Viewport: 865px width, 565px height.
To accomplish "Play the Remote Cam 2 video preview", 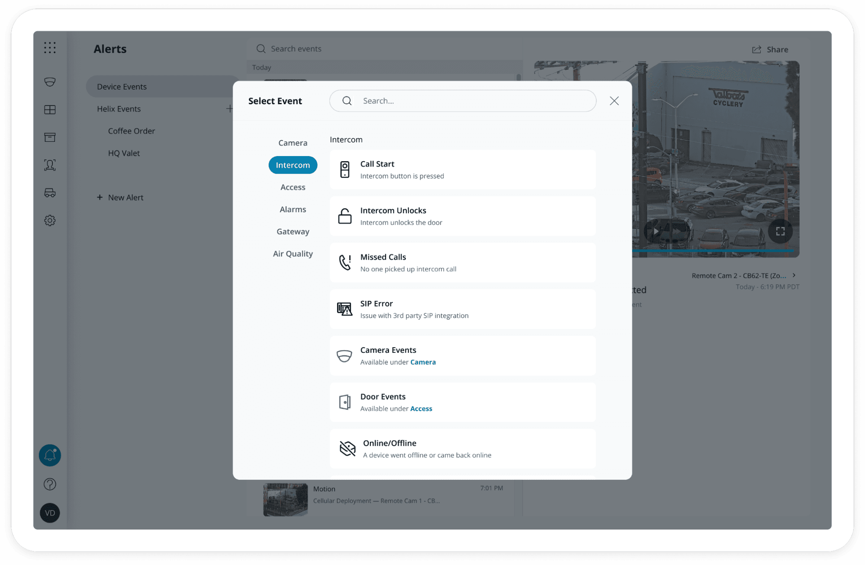I will click(656, 231).
